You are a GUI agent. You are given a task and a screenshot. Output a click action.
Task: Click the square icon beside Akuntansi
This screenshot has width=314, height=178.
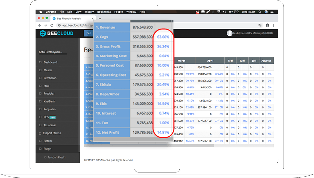pyautogui.click(x=41, y=125)
